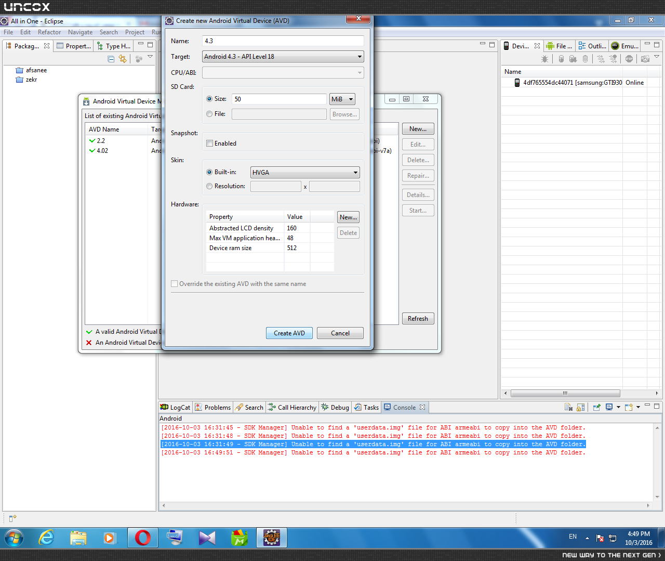This screenshot has height=561, width=665.
Task: Open Windows Explorer from taskbar
Action: click(x=78, y=538)
